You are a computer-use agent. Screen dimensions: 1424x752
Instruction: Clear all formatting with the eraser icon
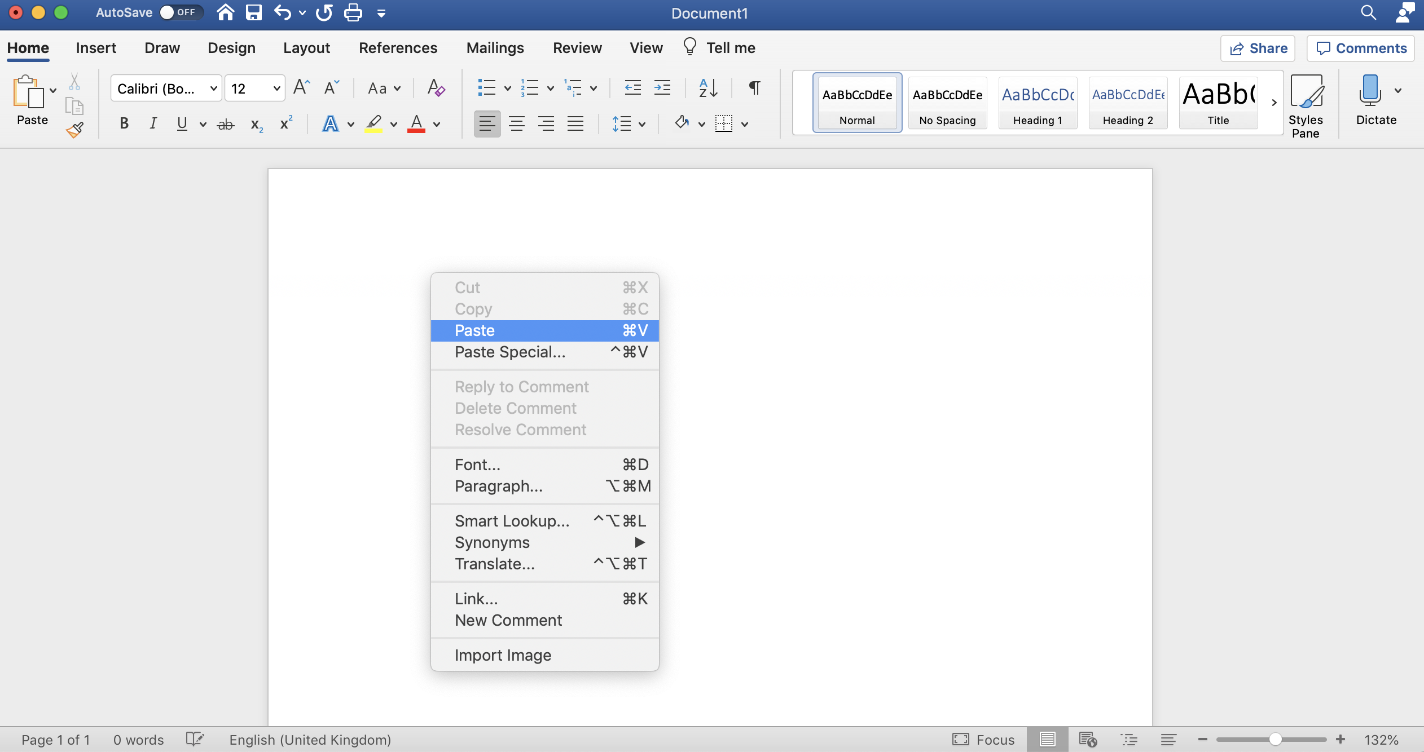[435, 88]
